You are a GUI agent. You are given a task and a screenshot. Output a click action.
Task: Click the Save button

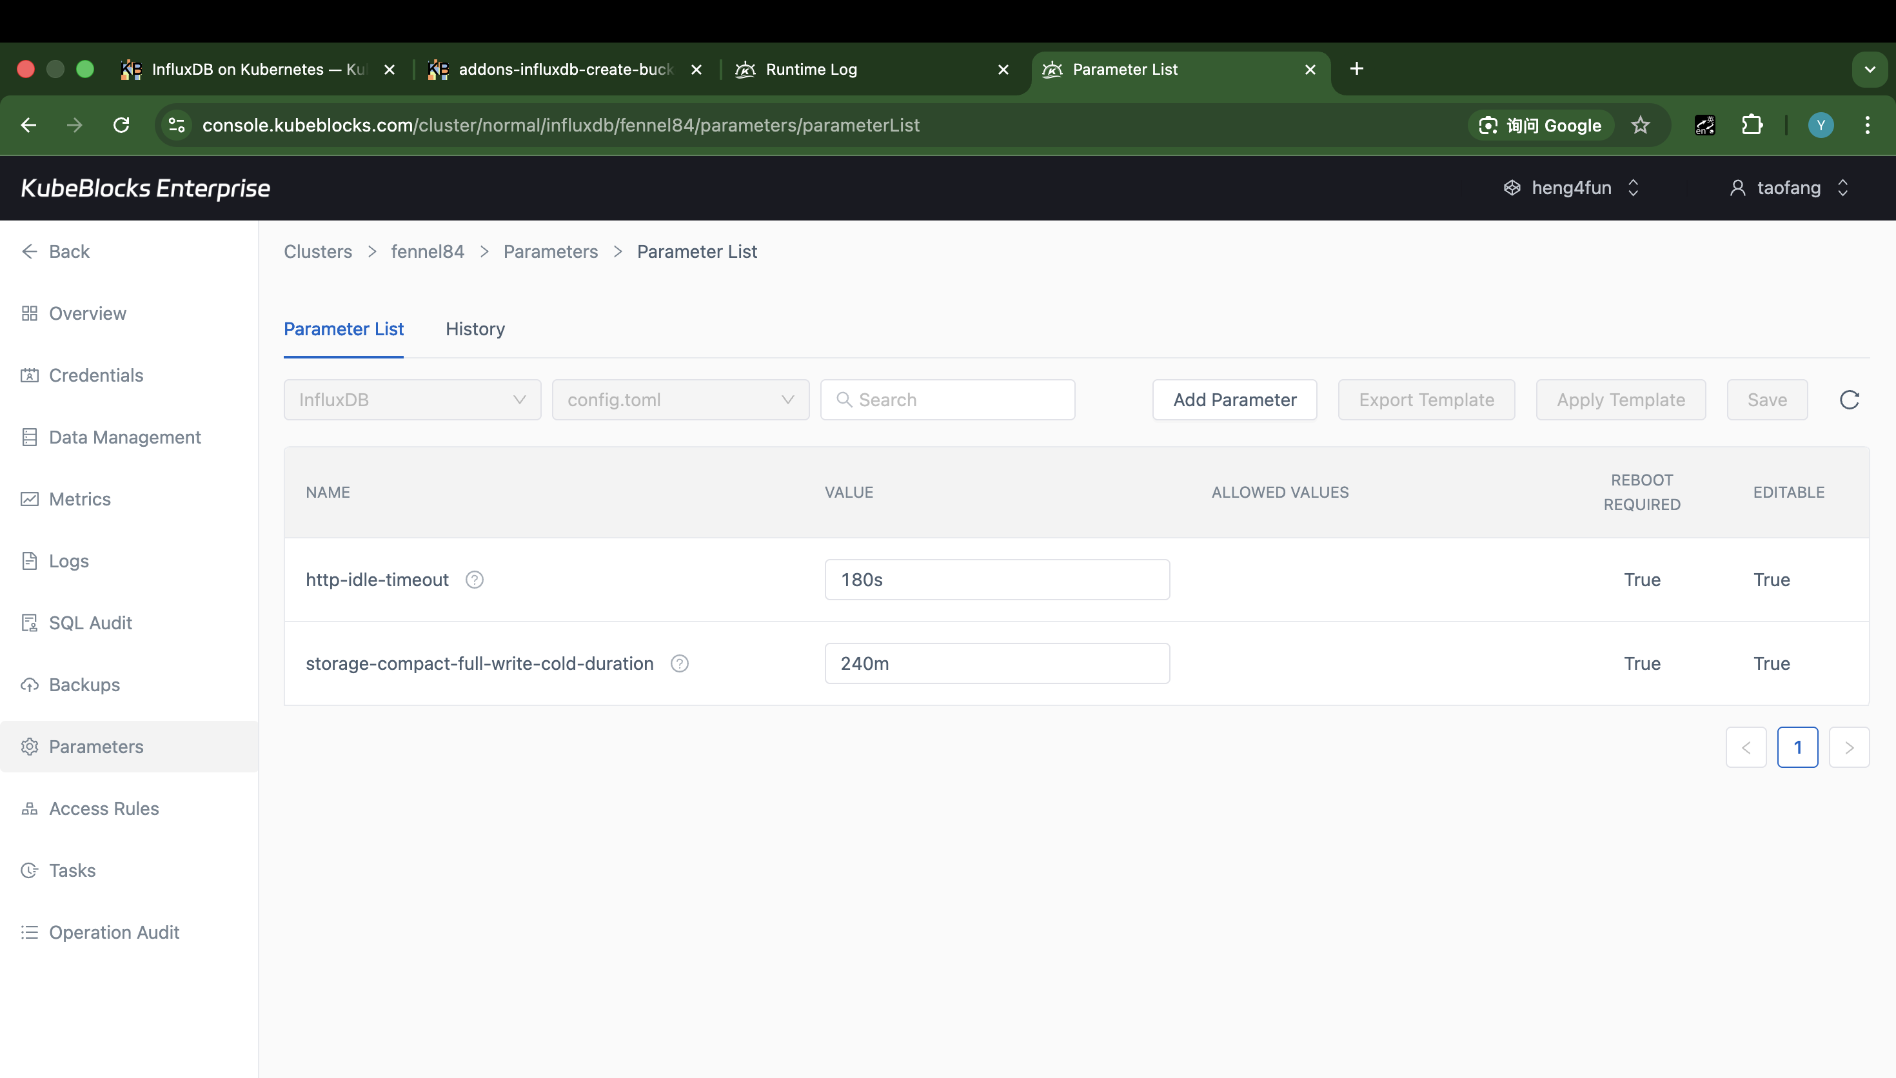click(x=1767, y=400)
